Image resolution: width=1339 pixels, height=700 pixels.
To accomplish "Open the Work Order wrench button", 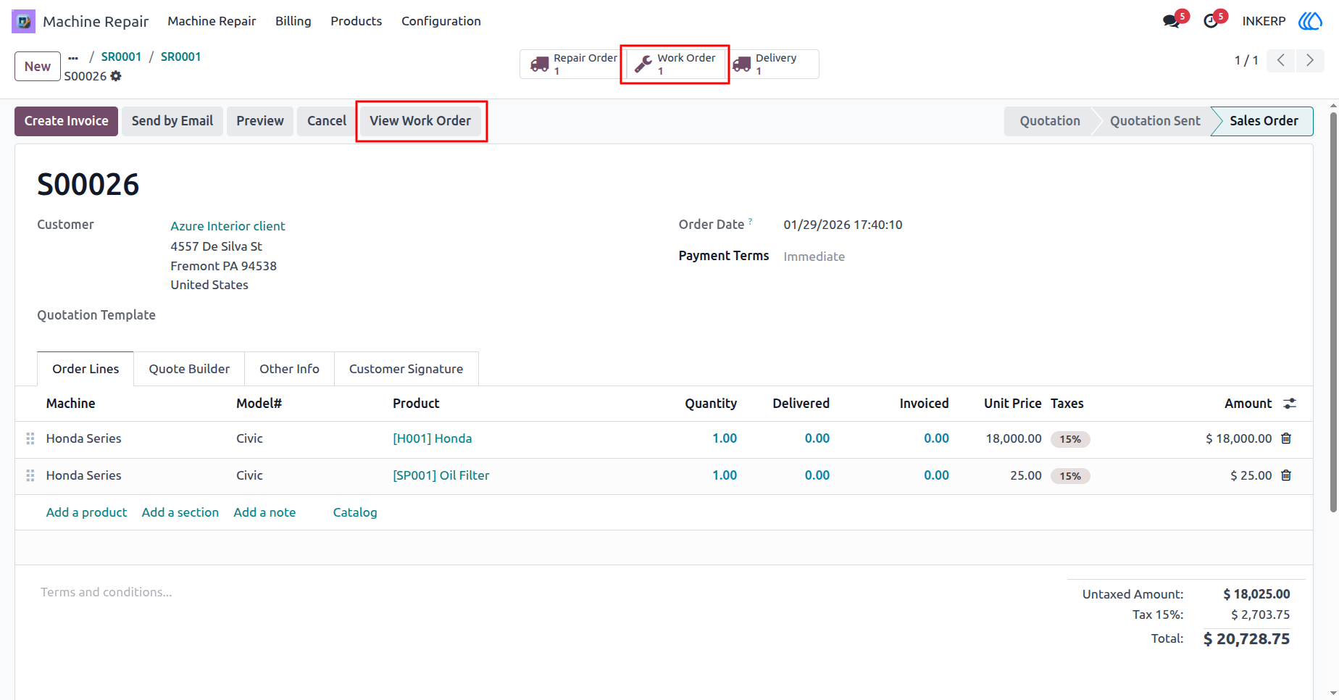I will click(675, 64).
